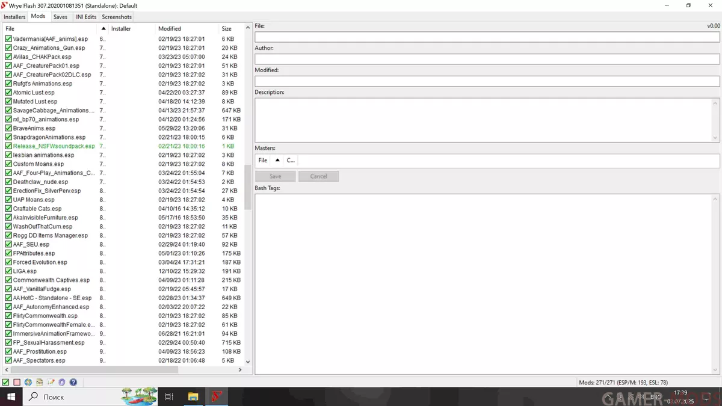Select AAF_Prostitution.esp row
This screenshot has width=722, height=406.
click(123, 351)
